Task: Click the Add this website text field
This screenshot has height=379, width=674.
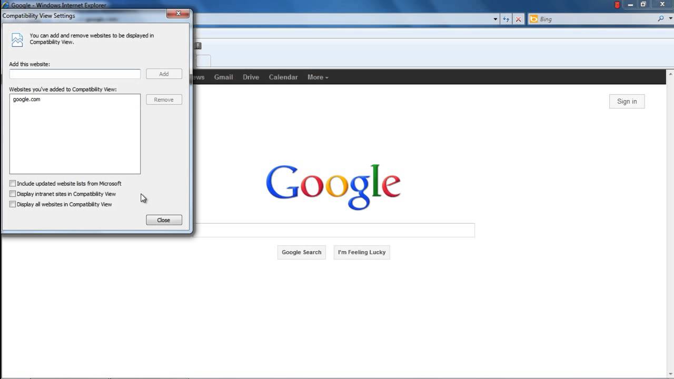Action: click(75, 74)
